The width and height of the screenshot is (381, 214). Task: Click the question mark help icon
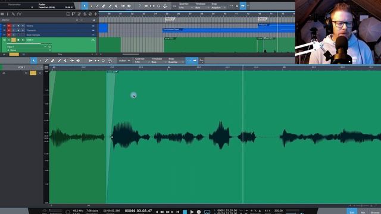point(139,6)
